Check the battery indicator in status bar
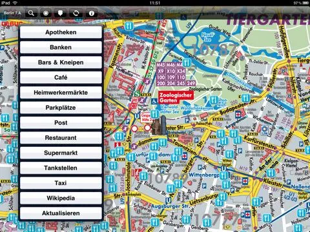The image size is (310, 232). click(305, 3)
